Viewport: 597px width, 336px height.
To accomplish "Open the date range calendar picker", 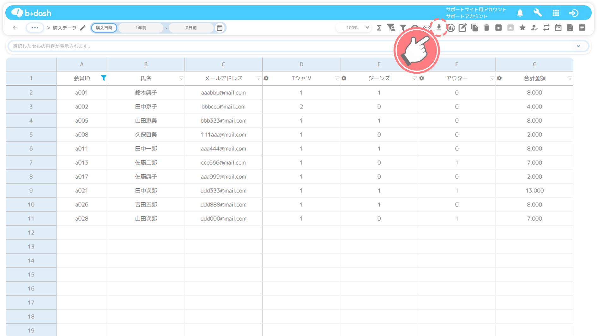I will [x=220, y=28].
